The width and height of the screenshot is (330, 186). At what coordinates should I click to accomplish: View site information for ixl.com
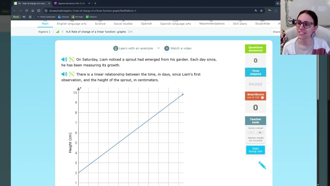pyautogui.click(x=46, y=11)
